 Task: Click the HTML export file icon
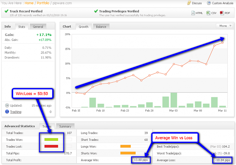(x=193, y=13)
